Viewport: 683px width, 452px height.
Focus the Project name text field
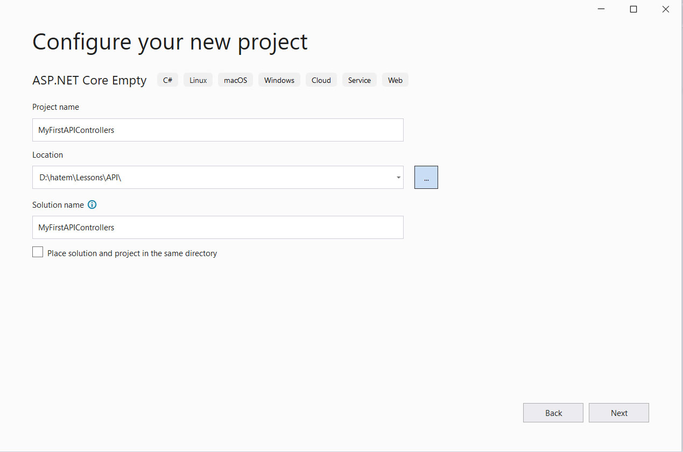click(x=218, y=130)
